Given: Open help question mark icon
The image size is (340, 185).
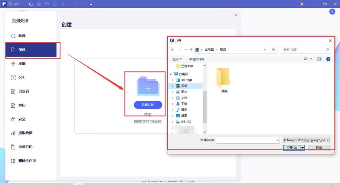Looking at the screenshot, I should [x=328, y=59].
